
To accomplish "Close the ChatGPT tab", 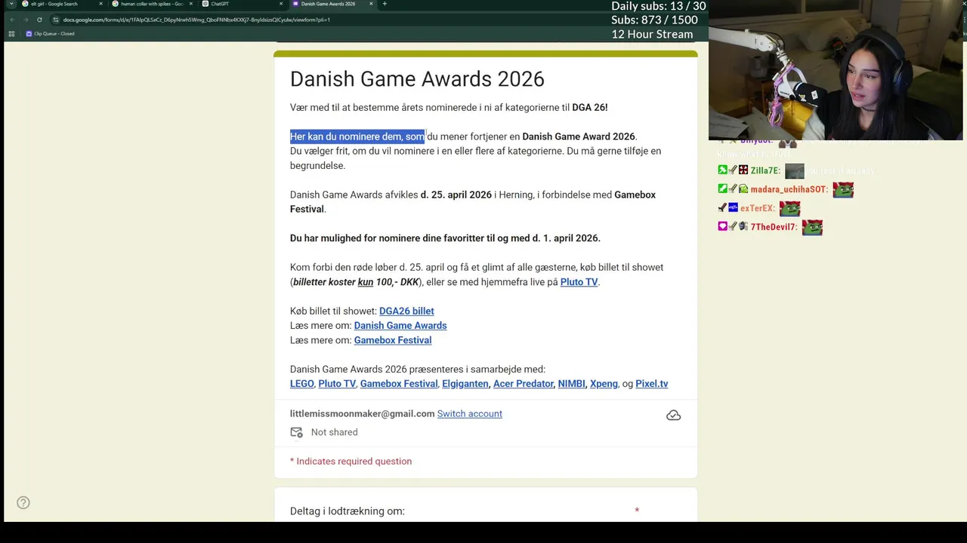I will [x=280, y=4].
